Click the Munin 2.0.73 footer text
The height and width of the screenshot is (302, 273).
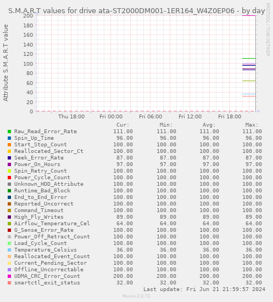136,296
